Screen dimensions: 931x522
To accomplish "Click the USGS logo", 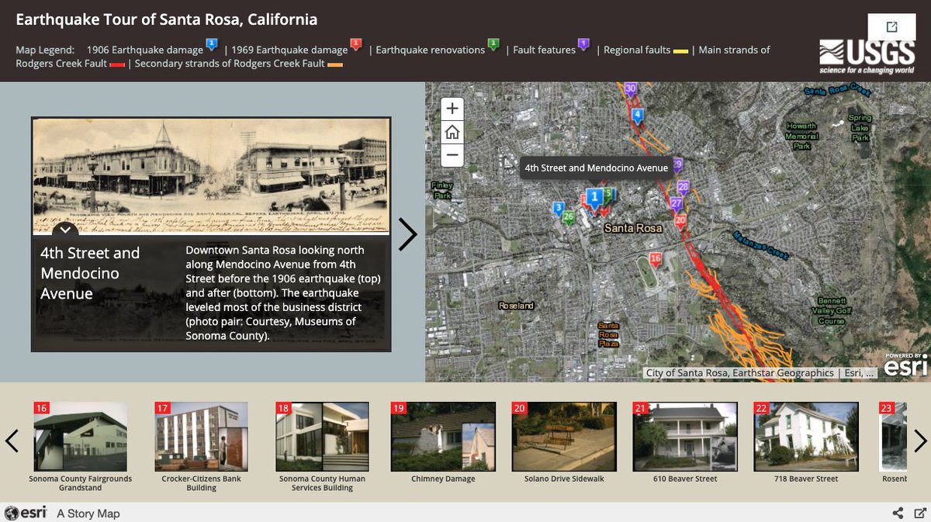I will 867,57.
